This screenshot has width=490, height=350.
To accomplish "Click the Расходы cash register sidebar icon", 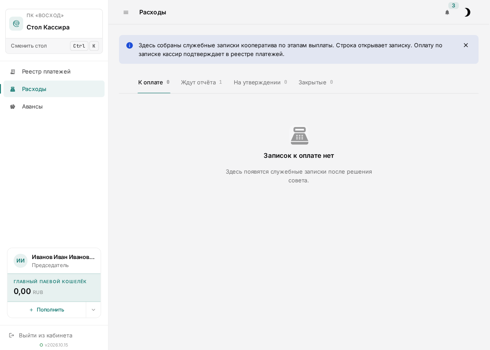I will (13, 89).
